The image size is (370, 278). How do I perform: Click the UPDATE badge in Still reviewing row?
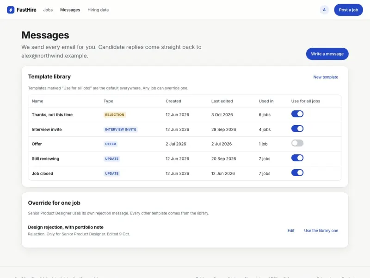(112, 158)
